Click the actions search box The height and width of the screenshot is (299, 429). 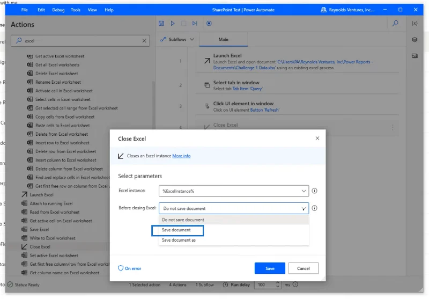point(80,41)
